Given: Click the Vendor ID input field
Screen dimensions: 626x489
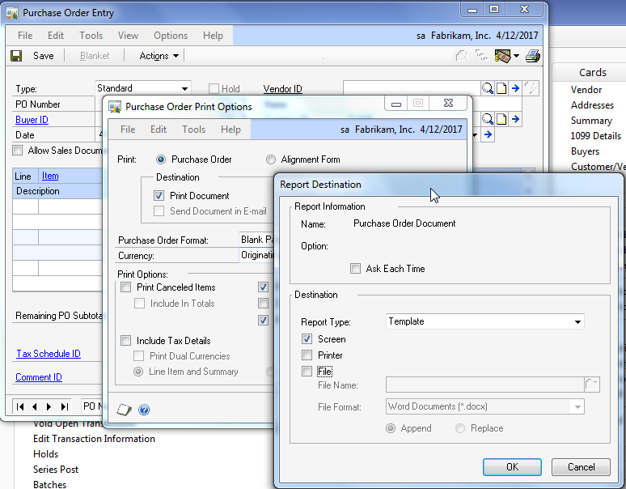Looking at the screenshot, I should 411,88.
